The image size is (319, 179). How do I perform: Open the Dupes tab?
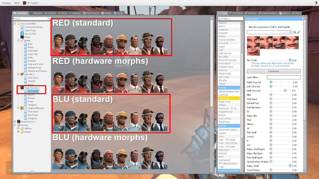[106, 13]
